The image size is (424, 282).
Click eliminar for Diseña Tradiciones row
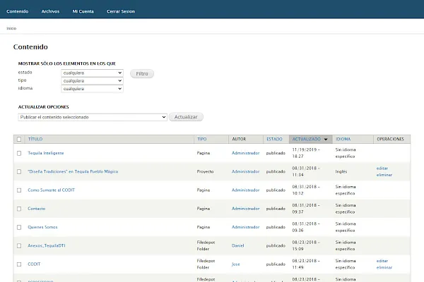point(384,175)
